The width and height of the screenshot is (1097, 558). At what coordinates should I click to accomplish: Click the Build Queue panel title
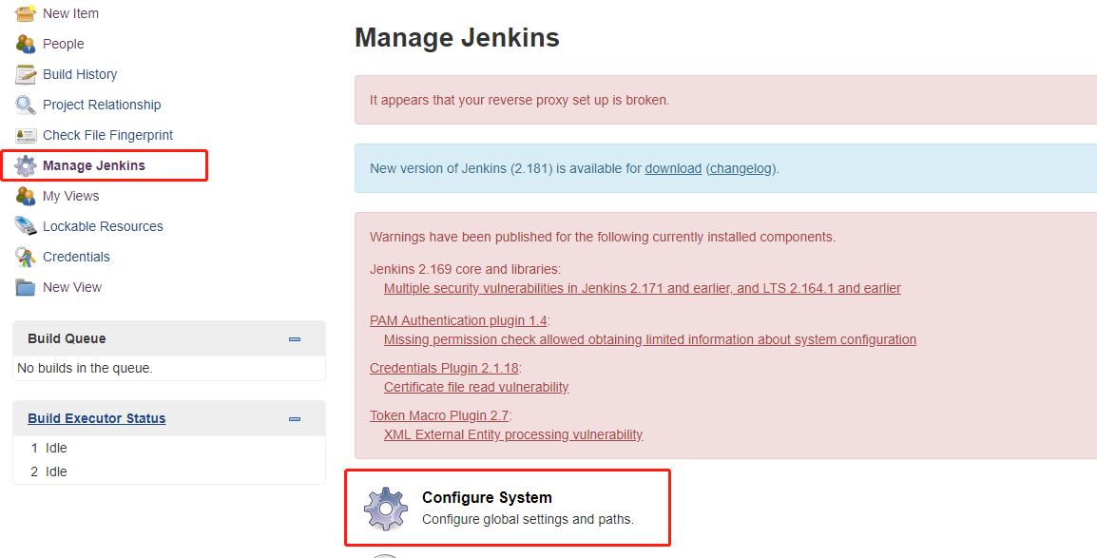click(x=67, y=338)
